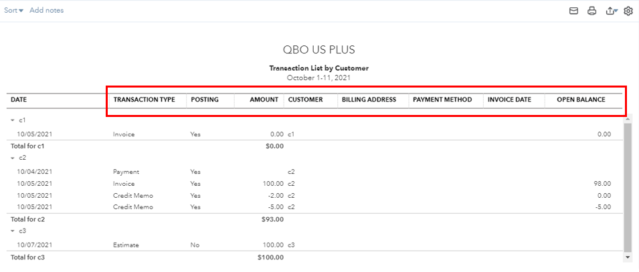639x272 pixels.
Task: Print the report using the printer icon
Action: click(x=591, y=11)
